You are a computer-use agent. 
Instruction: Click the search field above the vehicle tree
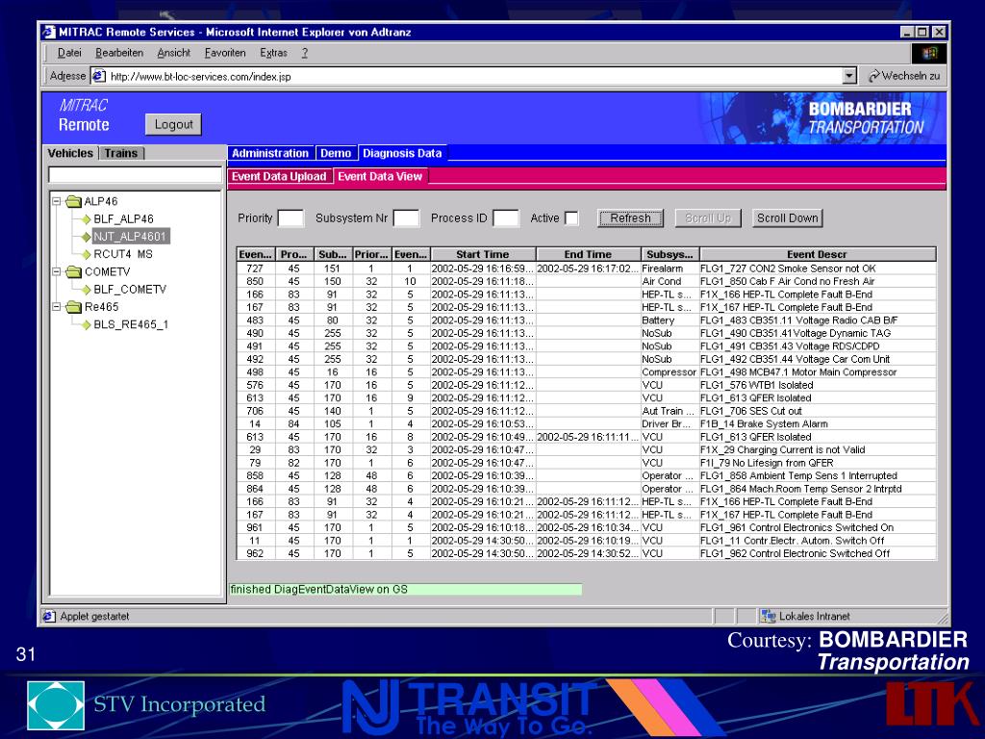[135, 175]
